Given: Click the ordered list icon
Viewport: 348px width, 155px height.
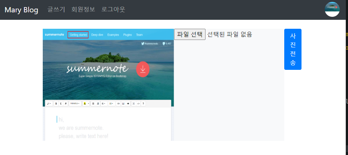Looking at the screenshot, I should coord(98,103).
